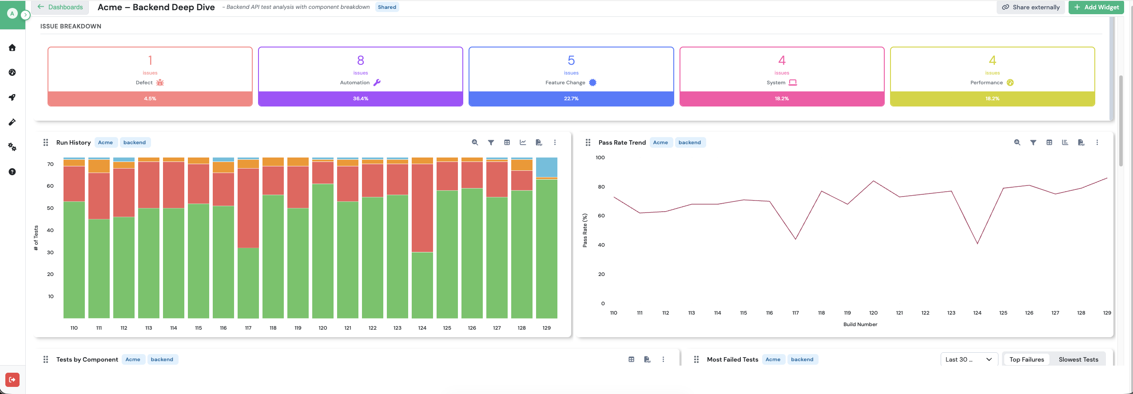The width and height of the screenshot is (1133, 394).
Task: Expand the sidebar with the chevron toggle
Action: click(25, 15)
